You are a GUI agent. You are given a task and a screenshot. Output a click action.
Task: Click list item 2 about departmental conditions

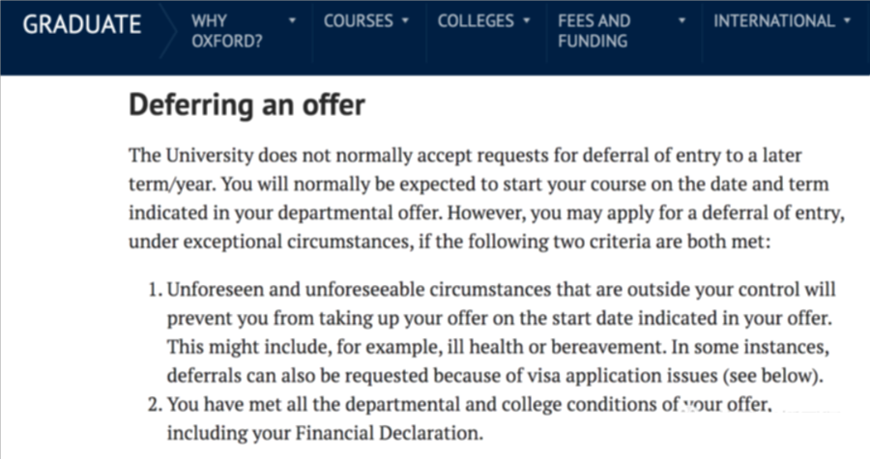[x=460, y=418]
